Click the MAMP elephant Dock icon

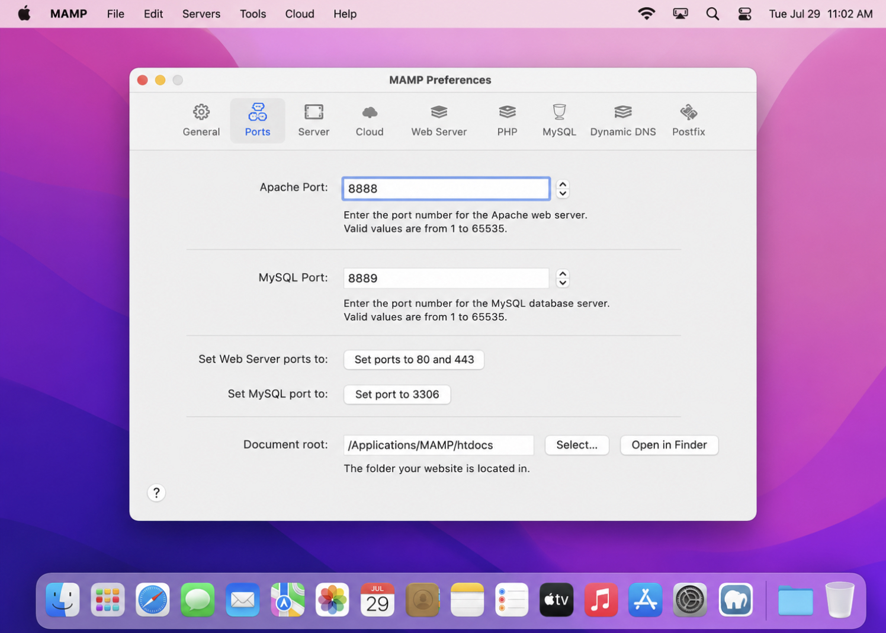tap(736, 600)
